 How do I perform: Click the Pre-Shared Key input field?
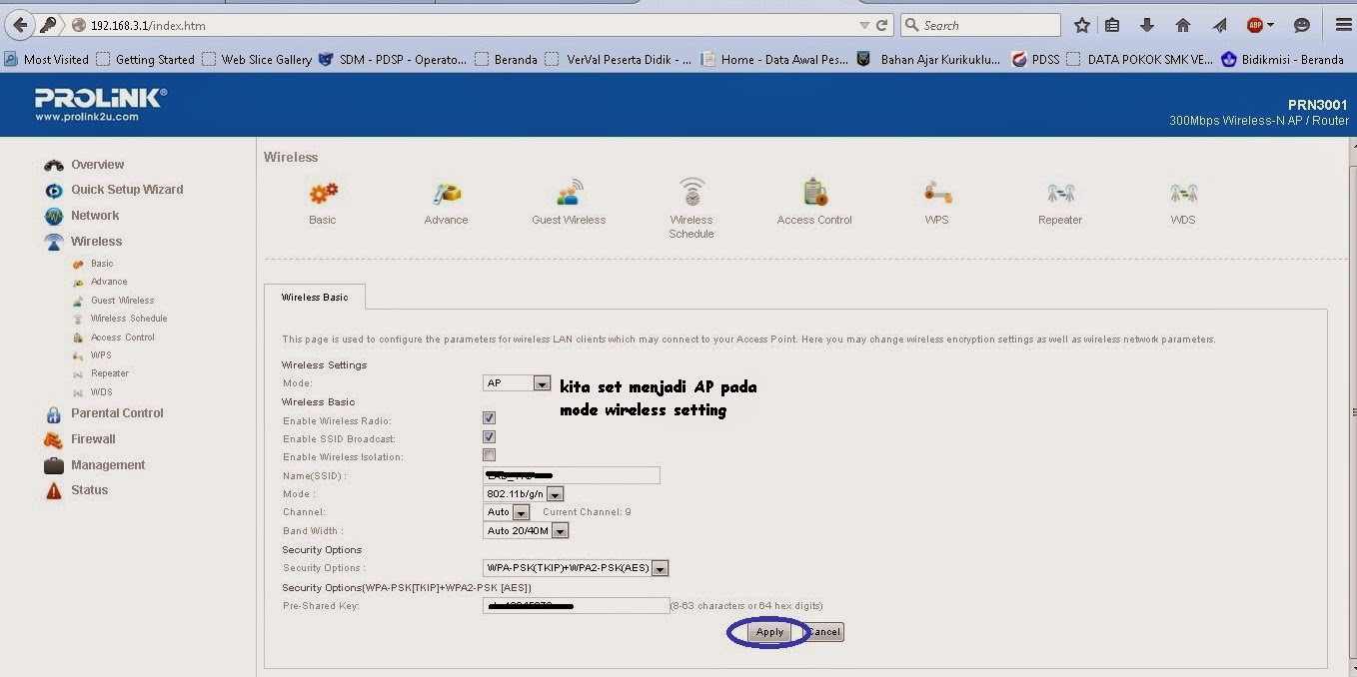[575, 604]
